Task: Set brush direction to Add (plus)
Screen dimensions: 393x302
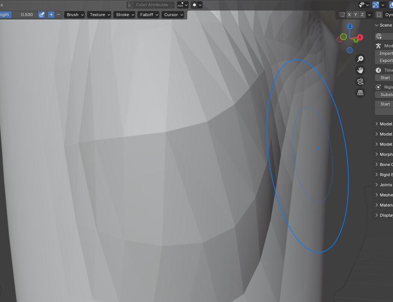Action: click(51, 15)
